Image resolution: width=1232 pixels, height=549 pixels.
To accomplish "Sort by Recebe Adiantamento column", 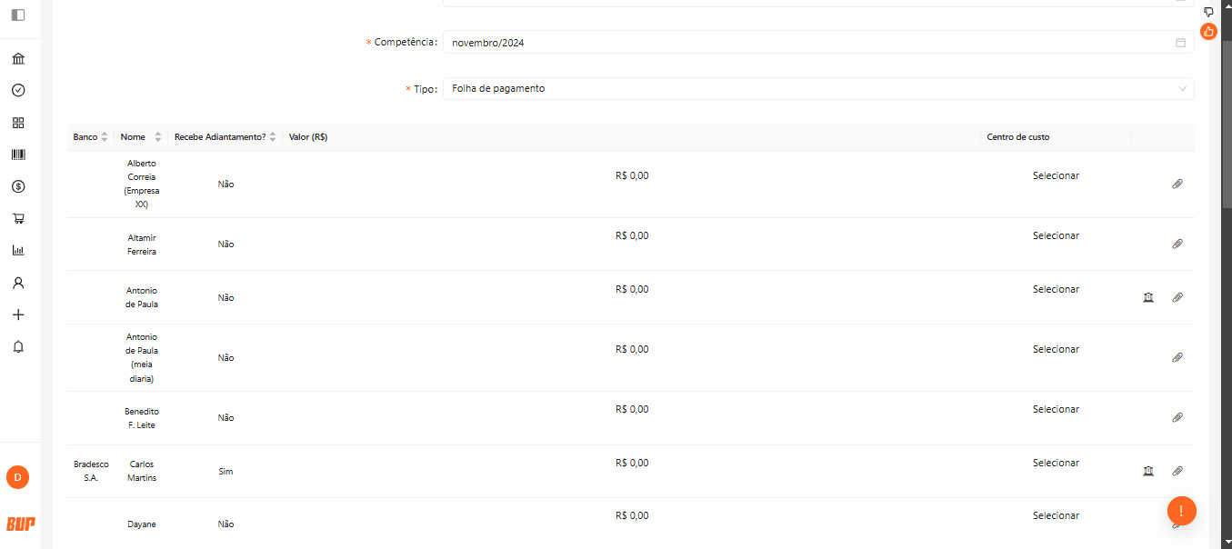I will (272, 137).
